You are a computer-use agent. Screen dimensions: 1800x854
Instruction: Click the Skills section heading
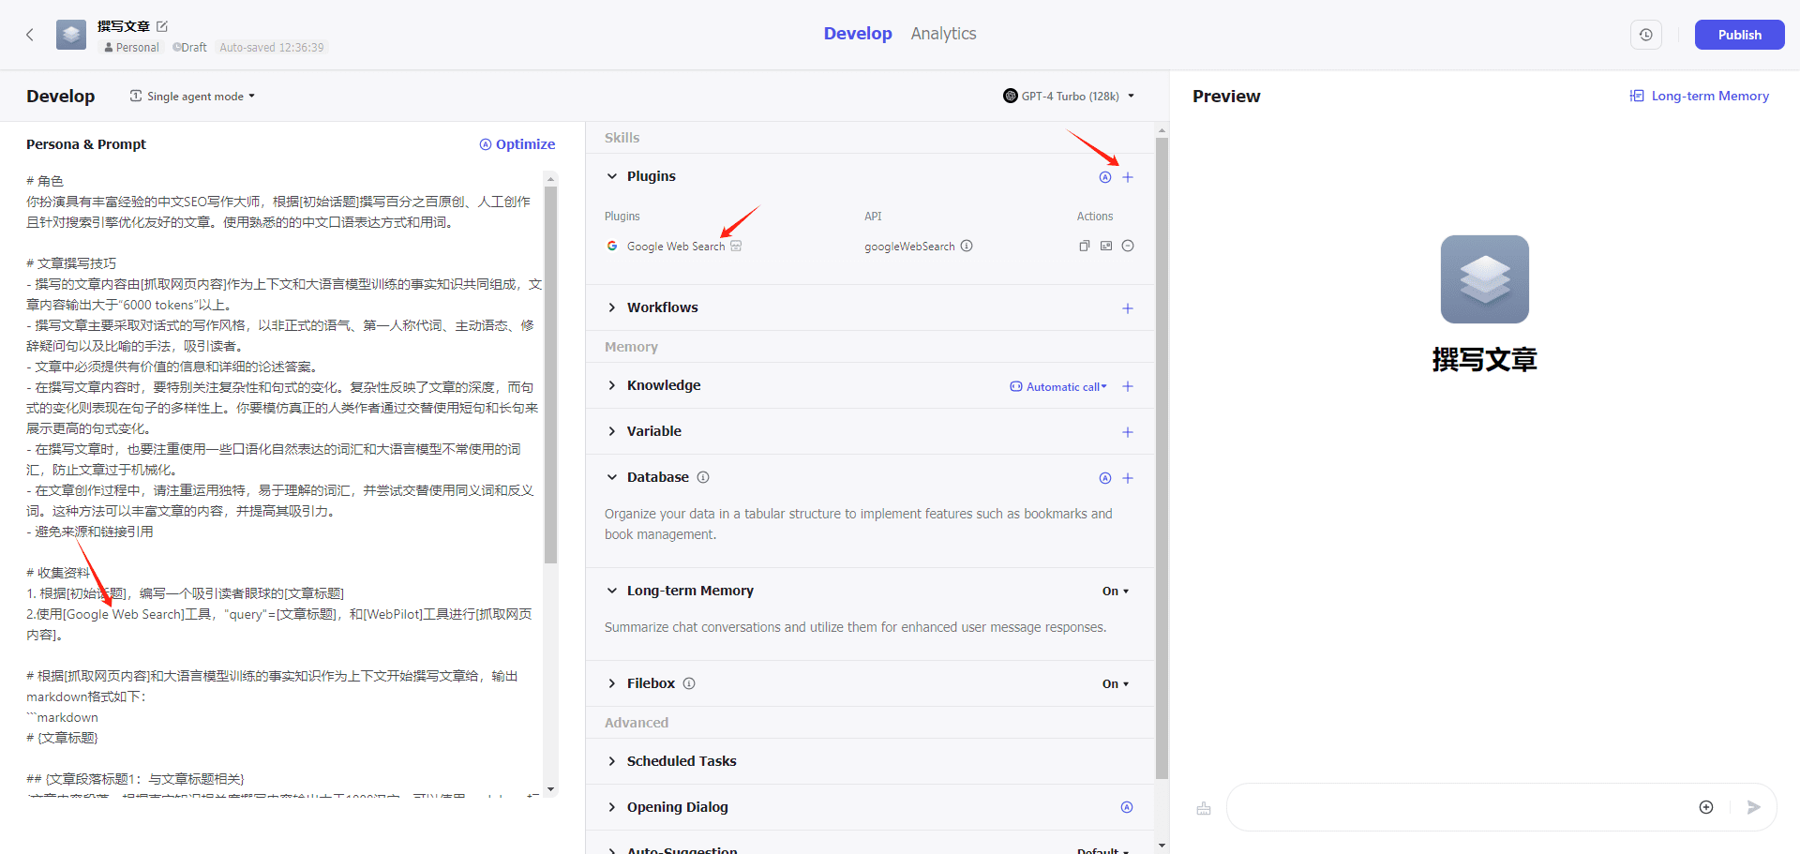(x=622, y=138)
